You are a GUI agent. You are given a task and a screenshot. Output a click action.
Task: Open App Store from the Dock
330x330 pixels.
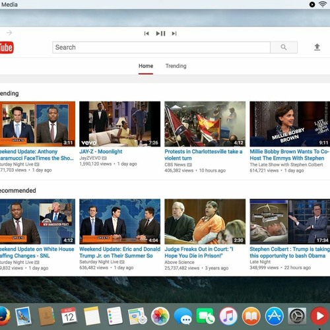pos(274,316)
